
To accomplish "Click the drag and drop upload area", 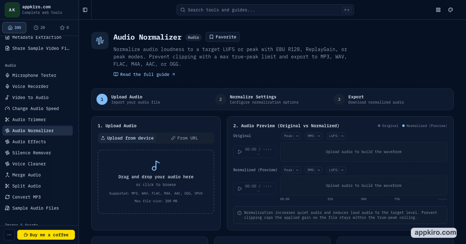I will [x=156, y=182].
